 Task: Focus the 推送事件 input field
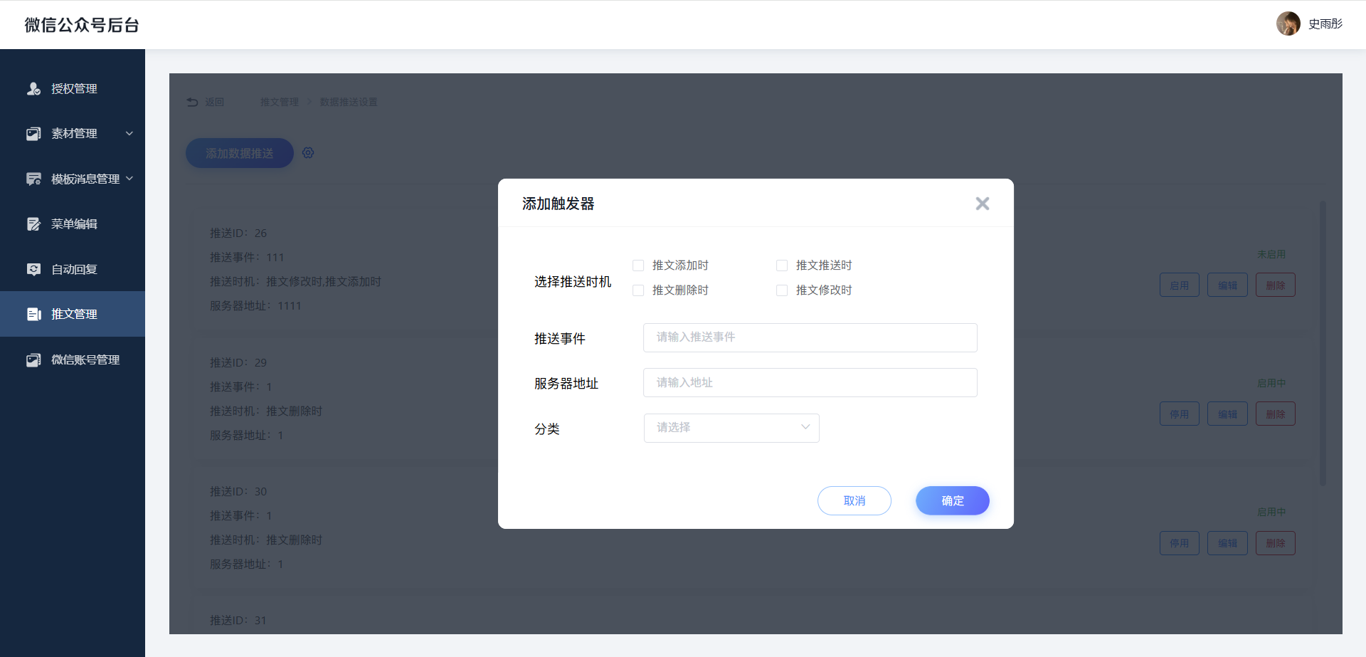tap(810, 337)
